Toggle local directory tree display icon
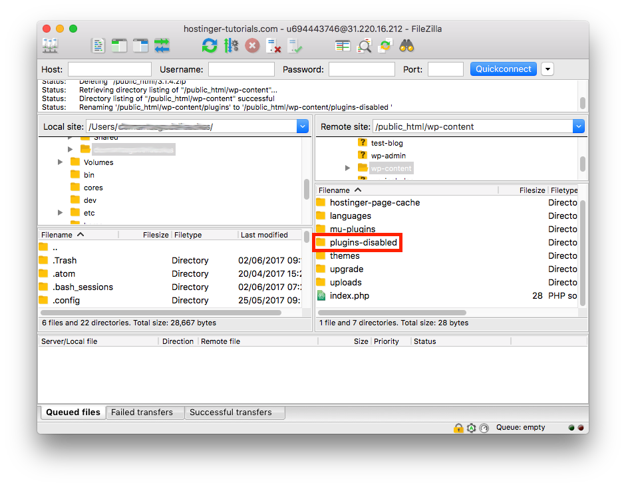This screenshot has height=487, width=626. [119, 46]
